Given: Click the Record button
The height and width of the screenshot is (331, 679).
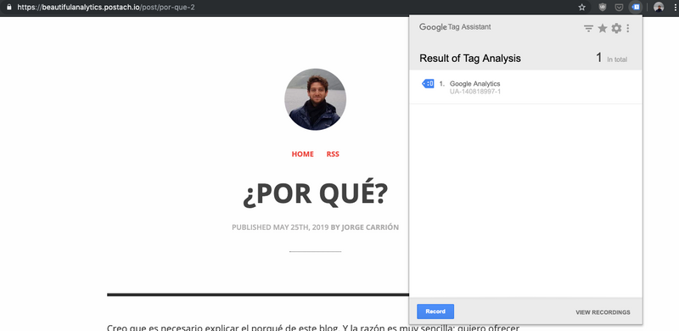Looking at the screenshot, I should 435,311.
